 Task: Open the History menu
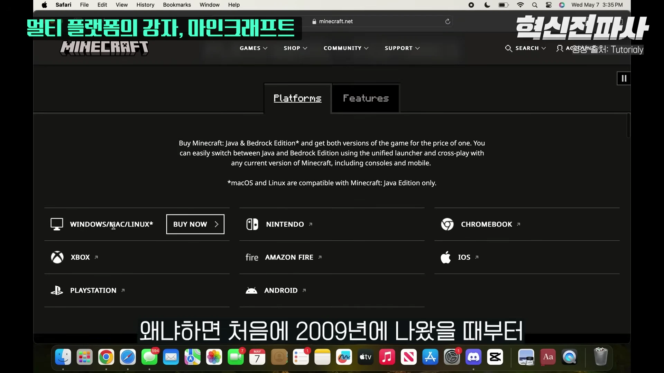(x=145, y=5)
